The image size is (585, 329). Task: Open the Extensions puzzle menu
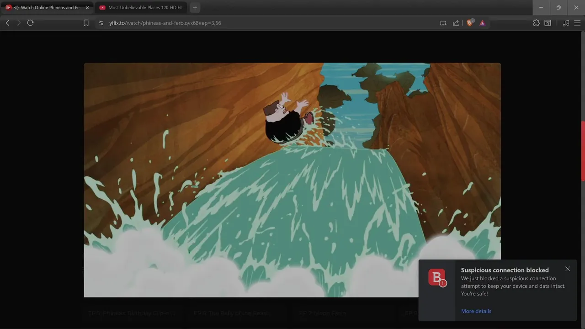(536, 23)
